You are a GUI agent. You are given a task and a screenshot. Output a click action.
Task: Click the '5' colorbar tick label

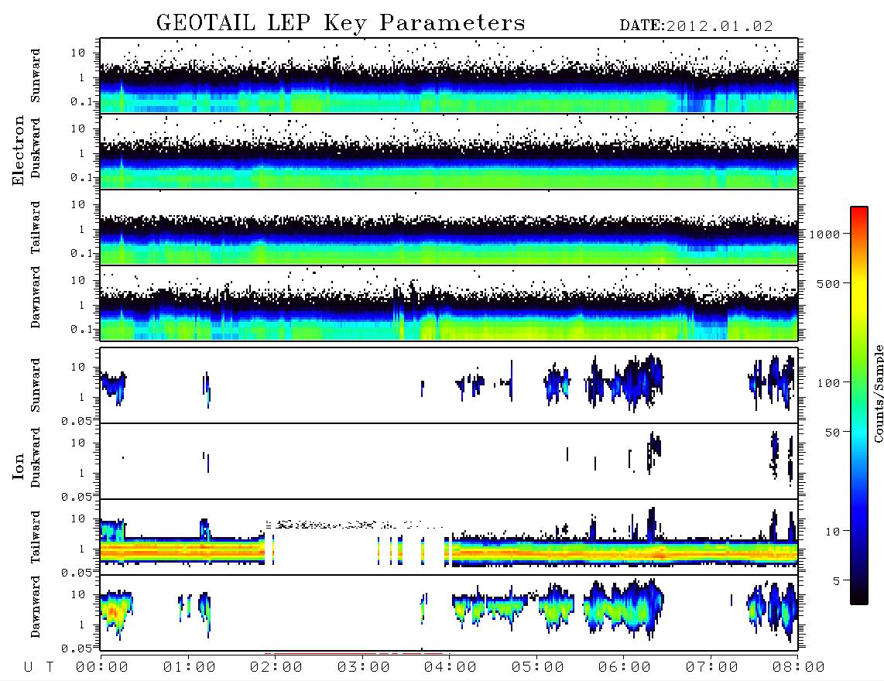[837, 580]
